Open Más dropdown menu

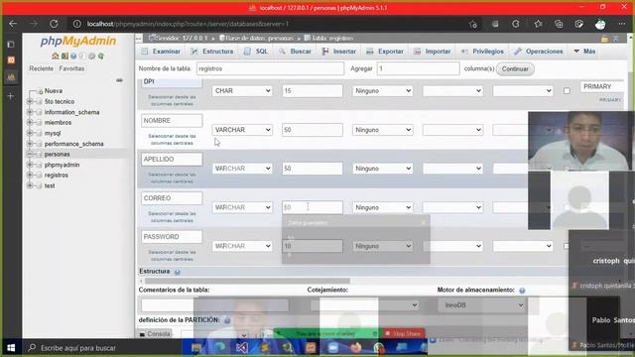click(x=584, y=52)
